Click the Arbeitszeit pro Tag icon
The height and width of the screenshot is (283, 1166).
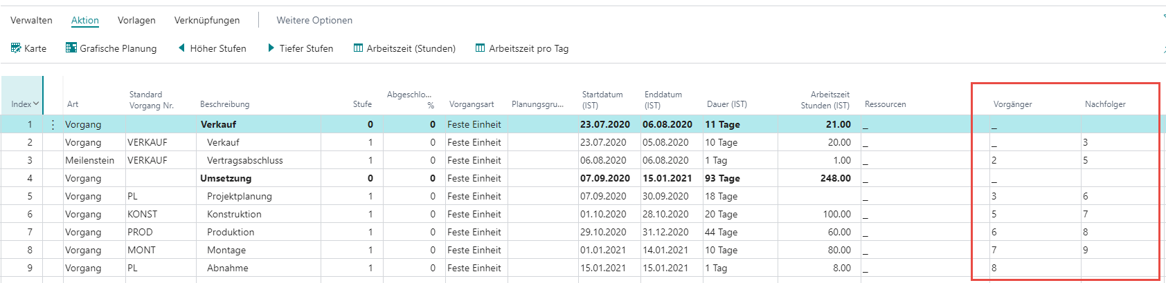tap(480, 48)
